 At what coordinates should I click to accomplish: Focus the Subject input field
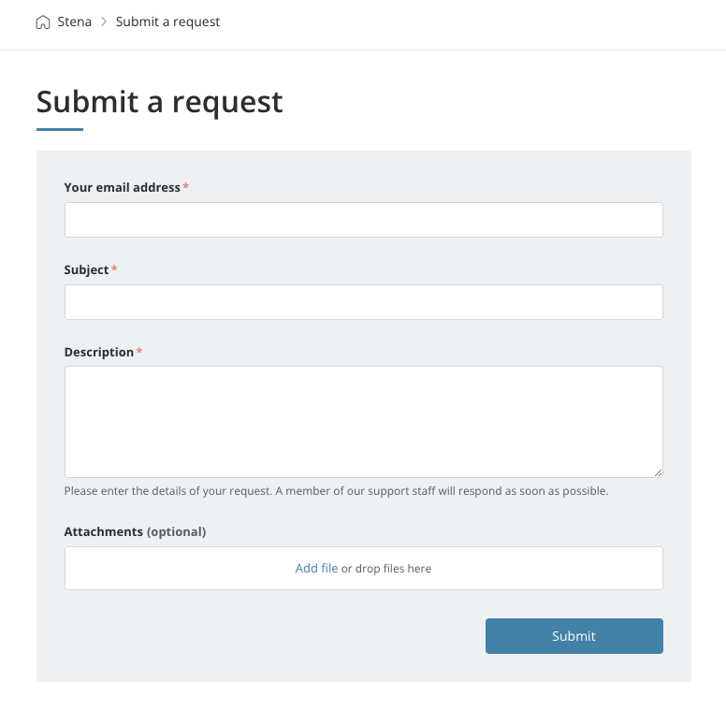tap(363, 302)
